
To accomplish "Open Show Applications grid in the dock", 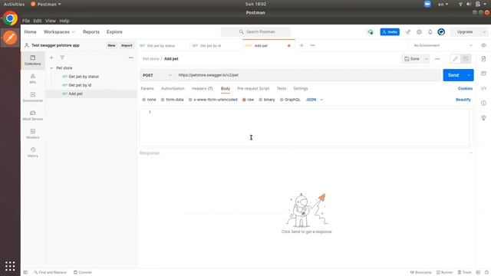I will coord(10,266).
